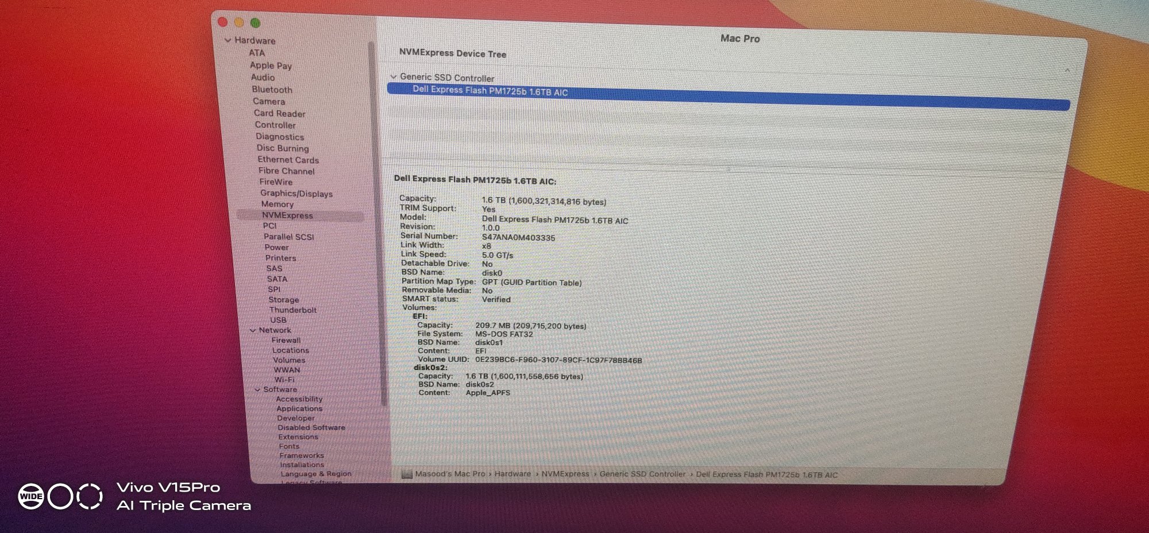
Task: Select Extensions in the sidebar
Action: 298,437
